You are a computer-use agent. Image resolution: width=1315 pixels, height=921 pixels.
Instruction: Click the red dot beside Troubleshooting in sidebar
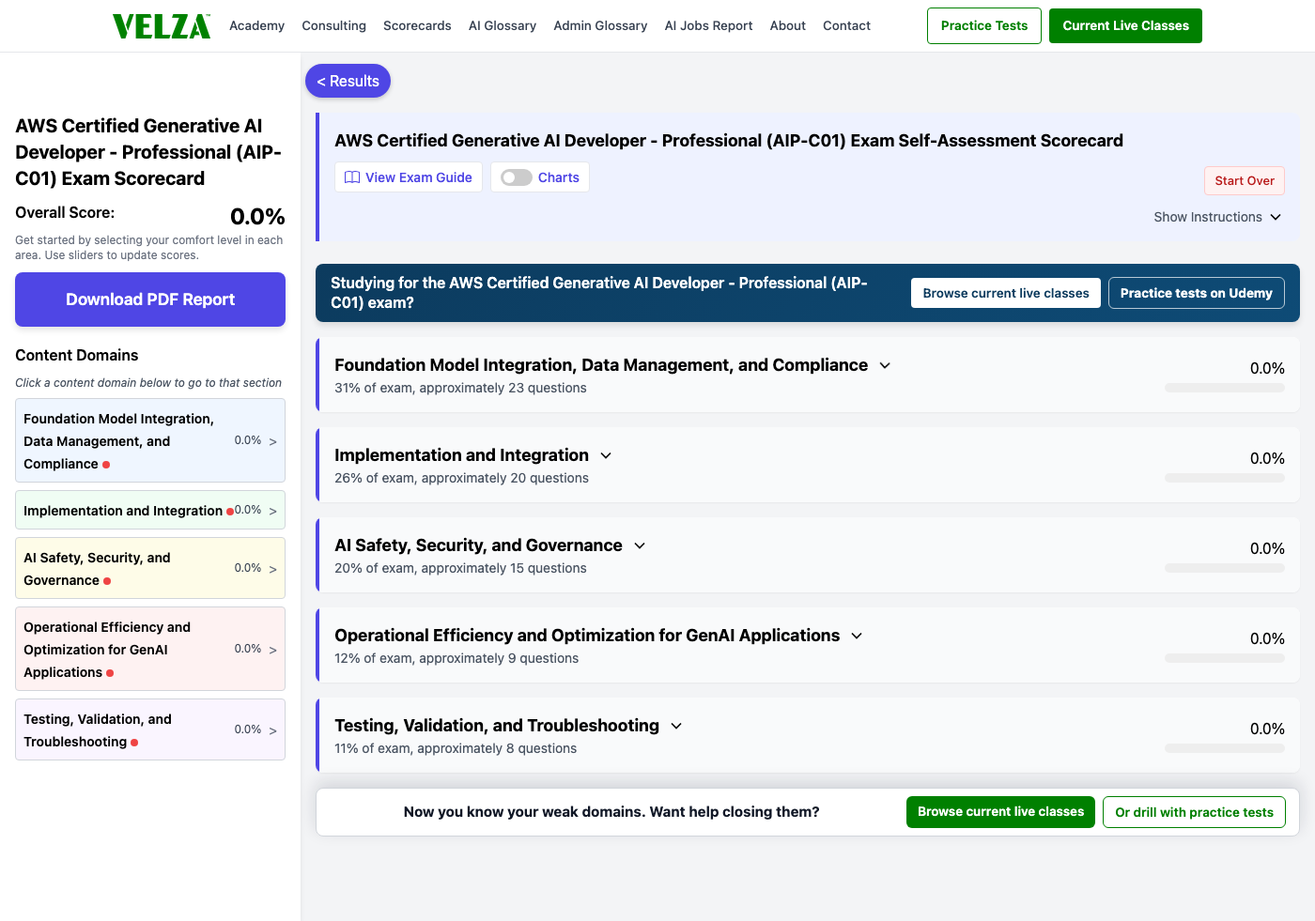[134, 743]
